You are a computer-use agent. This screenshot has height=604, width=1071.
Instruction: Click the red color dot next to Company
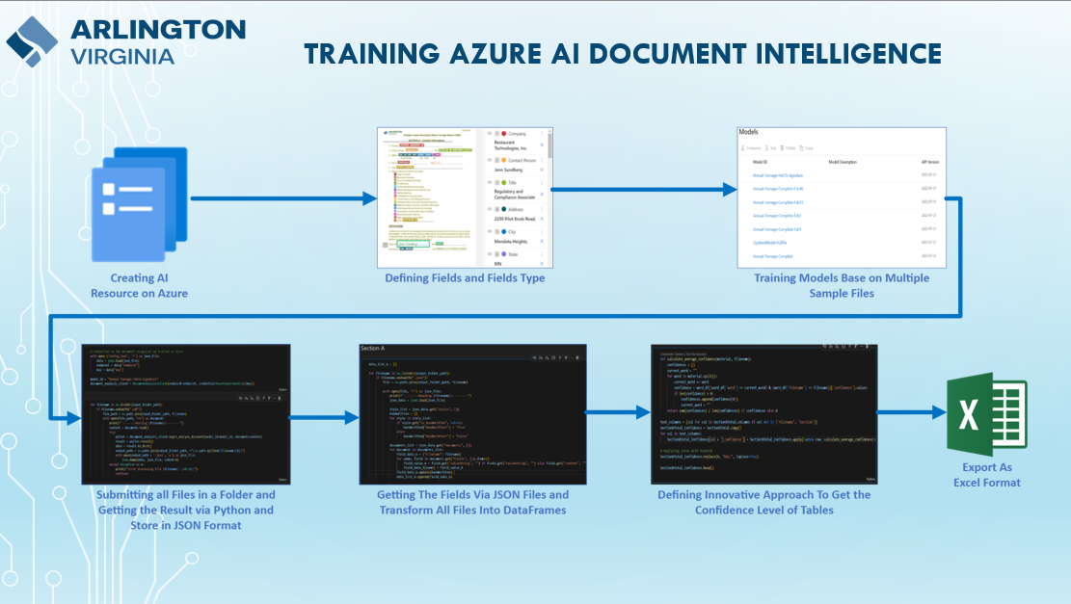click(x=503, y=133)
